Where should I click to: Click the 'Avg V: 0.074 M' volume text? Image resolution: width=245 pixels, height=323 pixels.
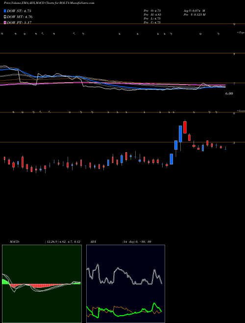tap(194, 10)
